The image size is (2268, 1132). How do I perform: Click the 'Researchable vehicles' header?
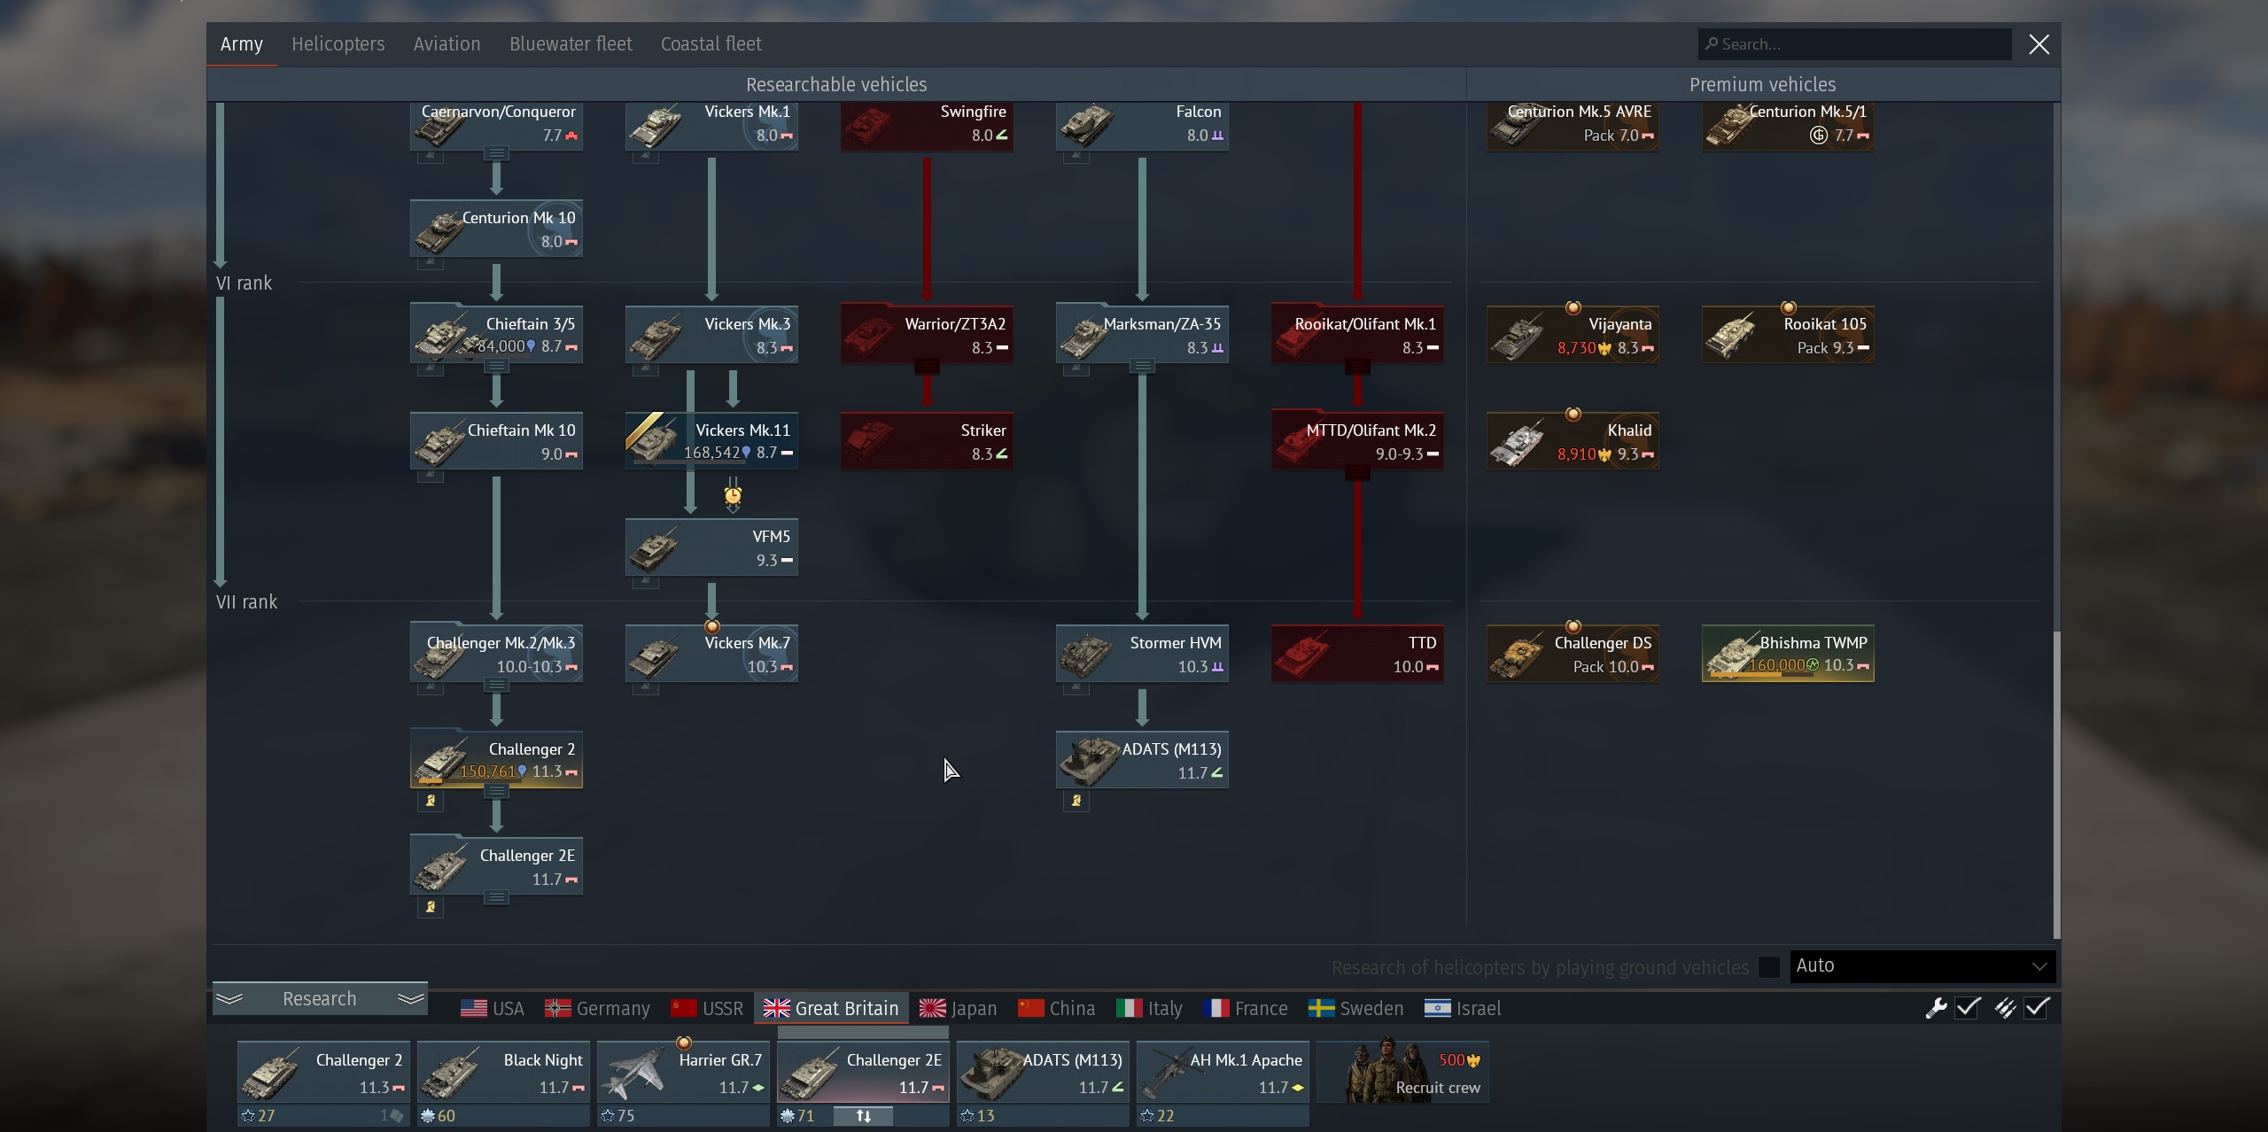(x=836, y=85)
